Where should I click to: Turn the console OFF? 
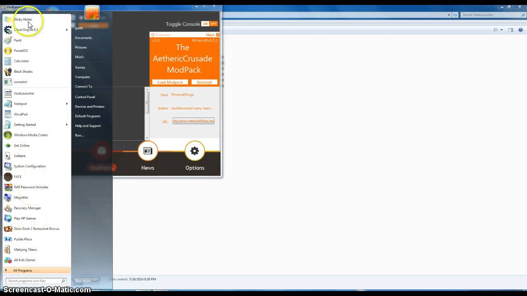(213, 24)
